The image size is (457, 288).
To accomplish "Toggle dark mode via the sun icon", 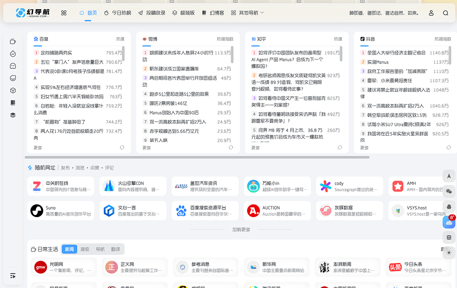I will point(449,252).
